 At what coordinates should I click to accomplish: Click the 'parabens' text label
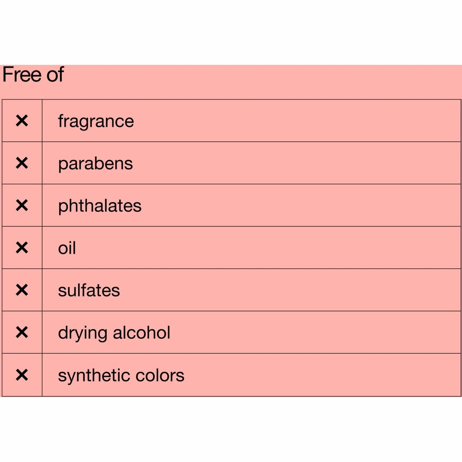(95, 164)
